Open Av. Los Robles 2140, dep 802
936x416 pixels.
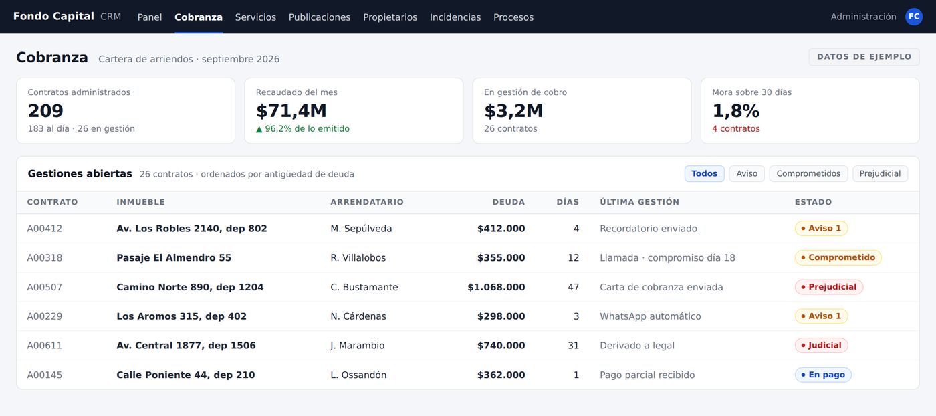pos(192,229)
